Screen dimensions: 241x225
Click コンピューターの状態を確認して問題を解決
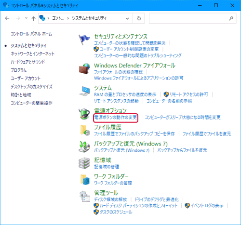130,43
